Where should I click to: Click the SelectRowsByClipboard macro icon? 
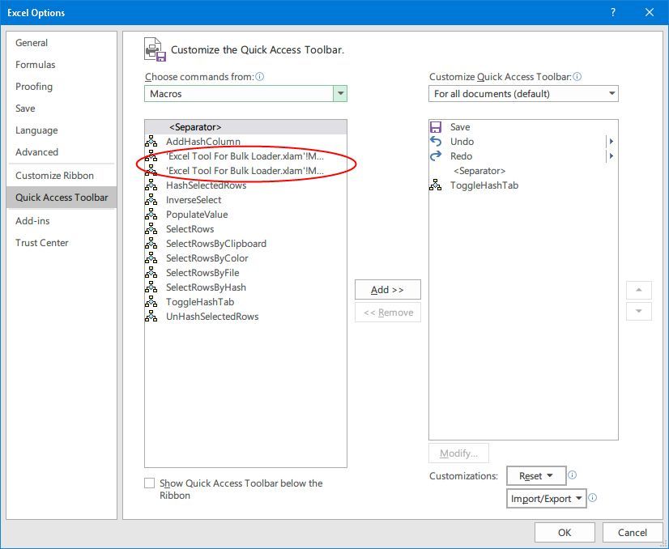151,243
